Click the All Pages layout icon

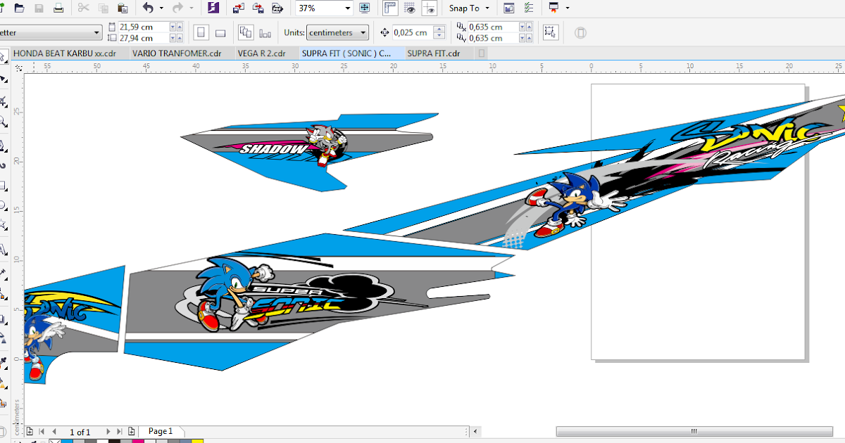[246, 32]
